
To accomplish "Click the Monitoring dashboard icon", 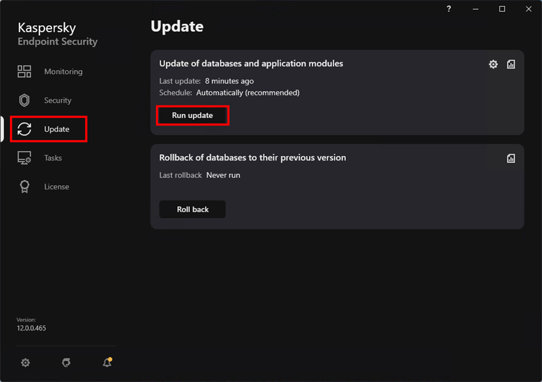I will [x=24, y=72].
